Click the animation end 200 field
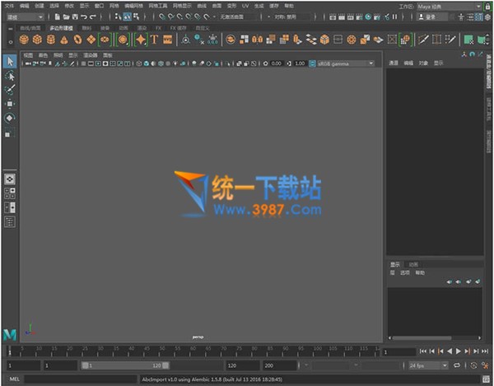The width and height of the screenshot is (494, 386). 279,365
